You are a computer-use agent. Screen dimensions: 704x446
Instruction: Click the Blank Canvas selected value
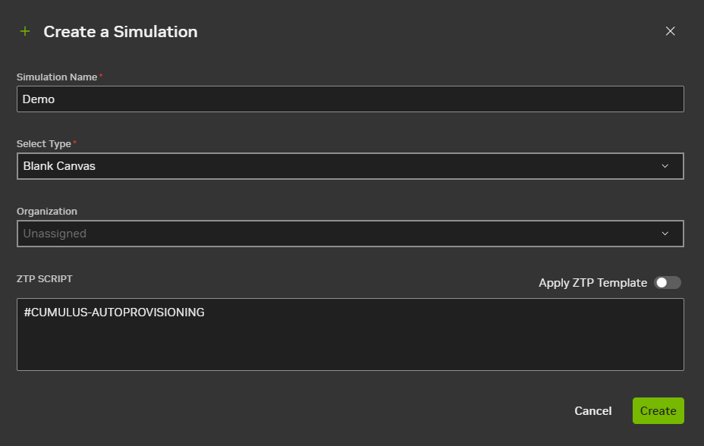click(59, 166)
